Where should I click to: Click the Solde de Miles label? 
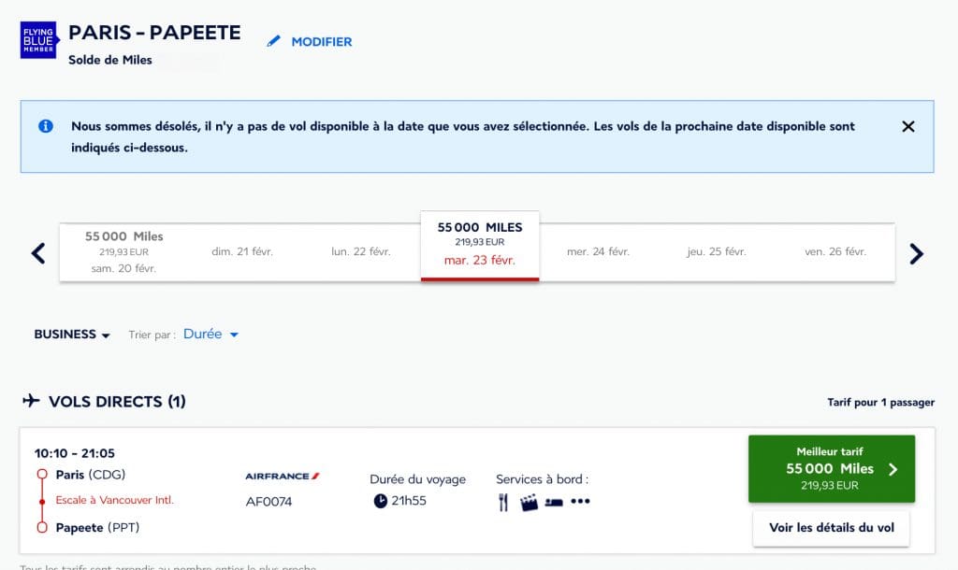point(110,60)
